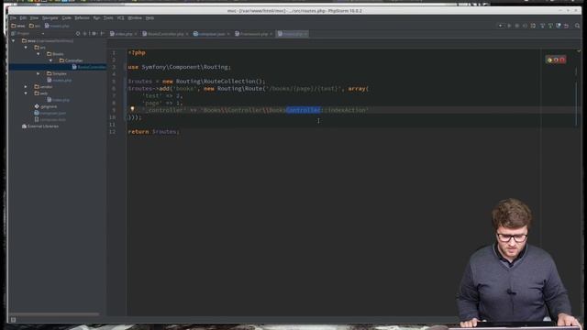This screenshot has width=587, height=330.
Task: Click 'return $routes;' on line 12
Action: (x=153, y=132)
